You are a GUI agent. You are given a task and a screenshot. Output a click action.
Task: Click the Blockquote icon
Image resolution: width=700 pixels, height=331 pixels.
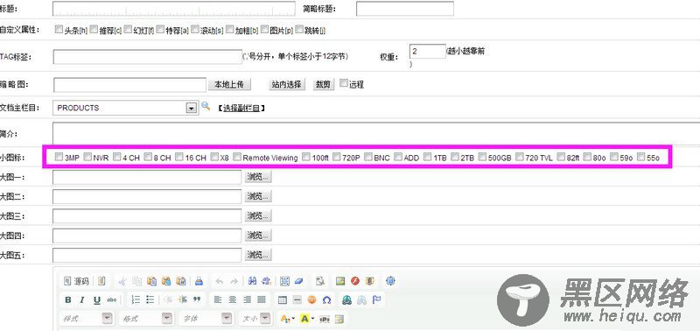point(196,299)
